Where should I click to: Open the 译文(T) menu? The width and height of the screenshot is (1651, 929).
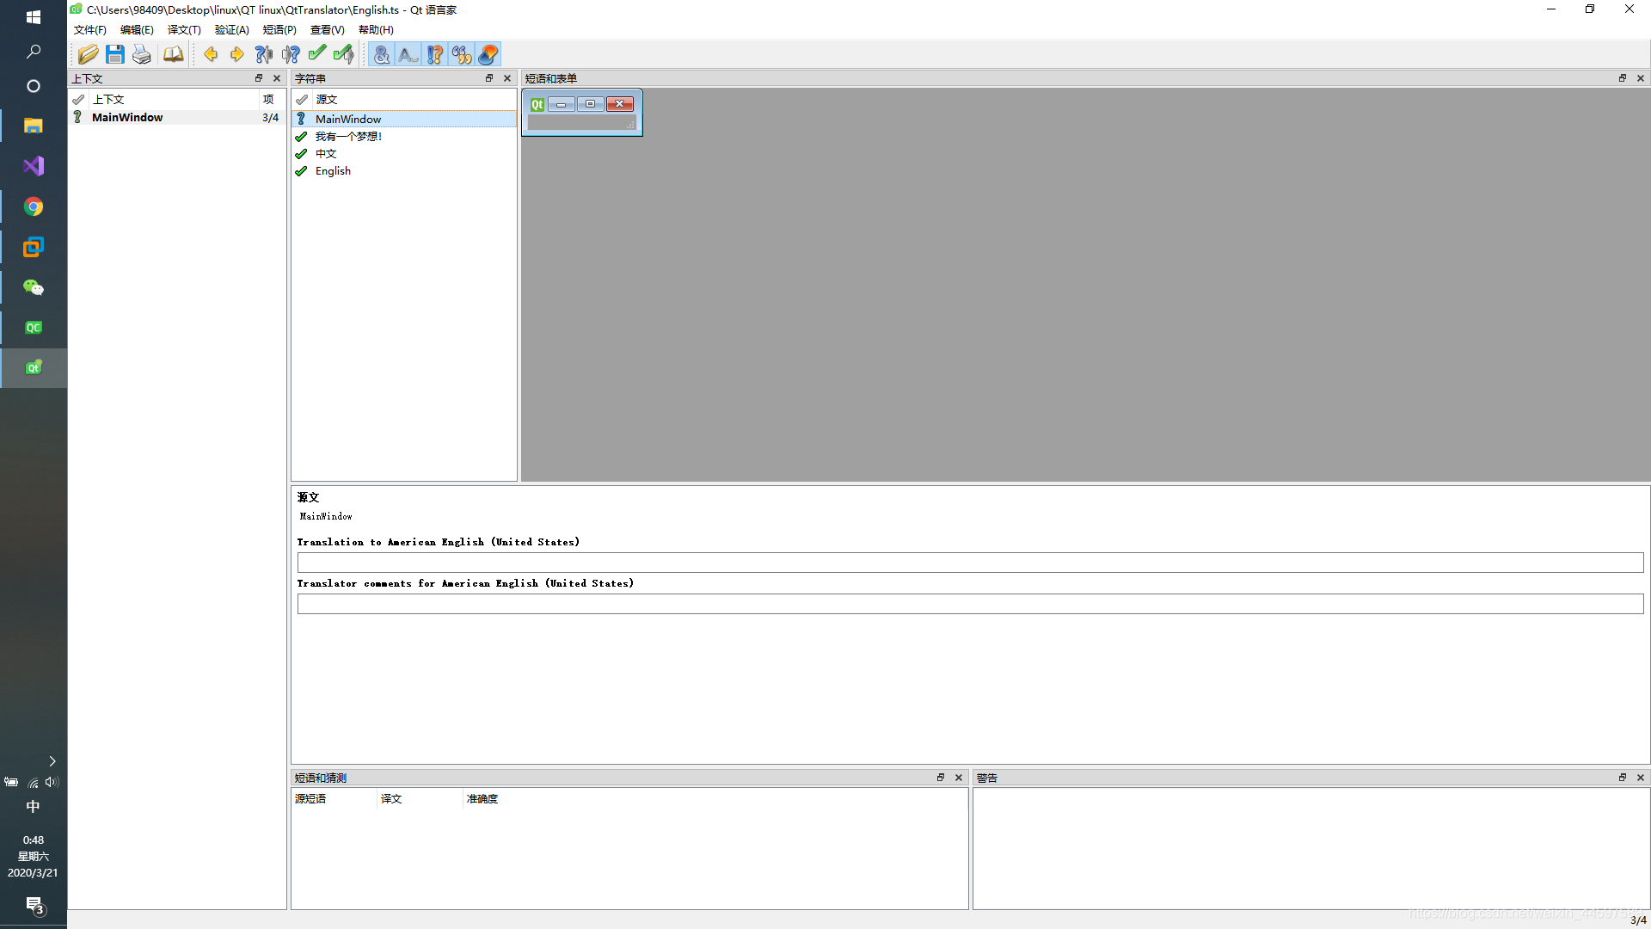pyautogui.click(x=184, y=29)
